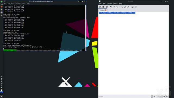Find previous match with the up chevron
Image resolution: width=174 pixels, height=98 pixels.
coord(158,96)
